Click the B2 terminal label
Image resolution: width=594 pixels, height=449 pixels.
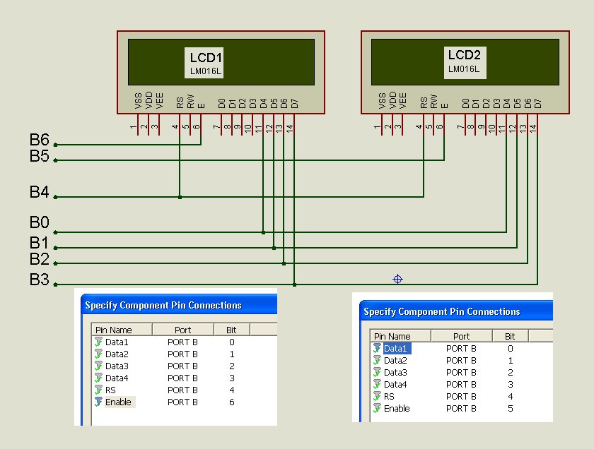coord(40,259)
